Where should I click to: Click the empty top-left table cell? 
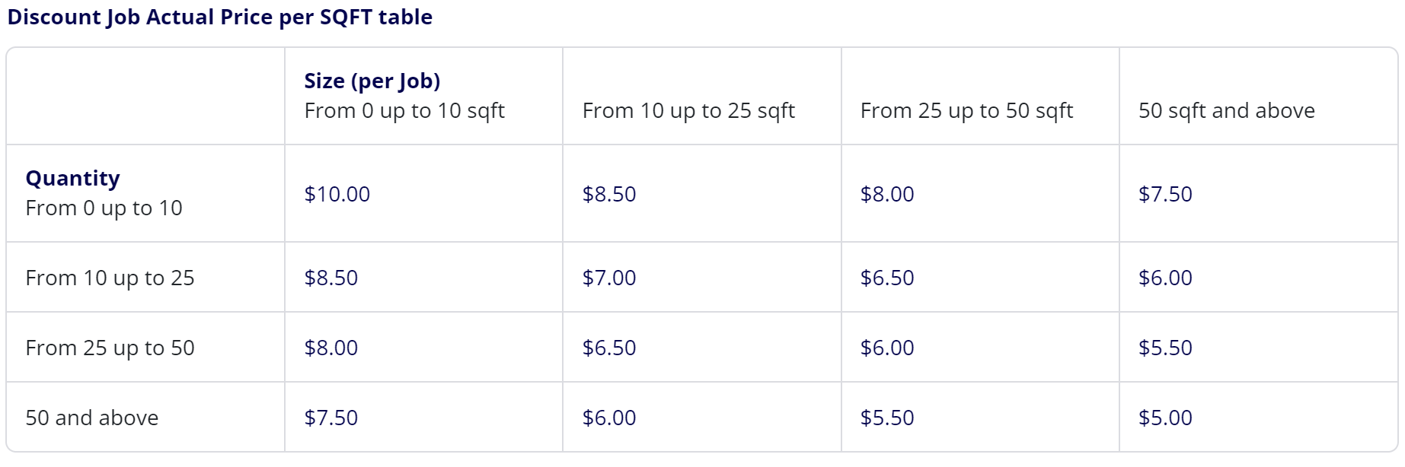(x=145, y=96)
